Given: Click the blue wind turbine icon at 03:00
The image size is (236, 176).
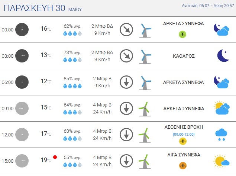Looking at the screenshot, I should point(145,57).
